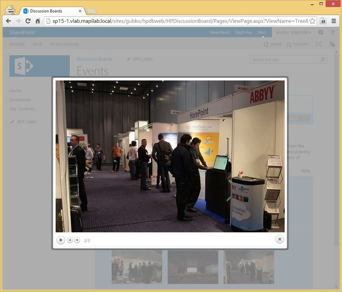
Task: Reload the current page
Action: [x=28, y=21]
